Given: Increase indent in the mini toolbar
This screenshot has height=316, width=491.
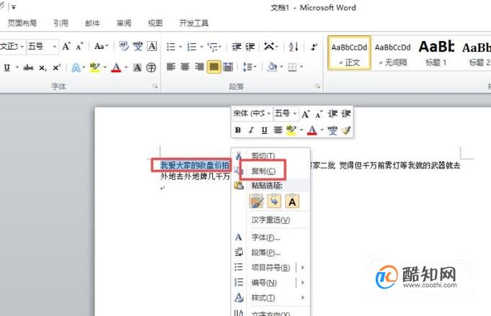Looking at the screenshot, I should point(346,114).
